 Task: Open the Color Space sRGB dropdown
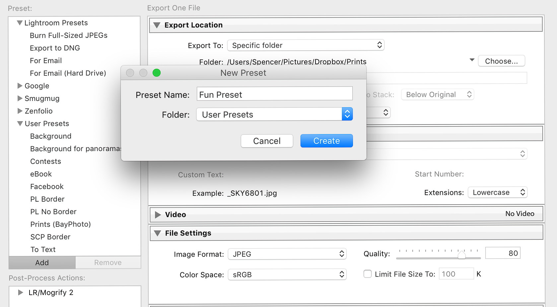click(x=287, y=275)
